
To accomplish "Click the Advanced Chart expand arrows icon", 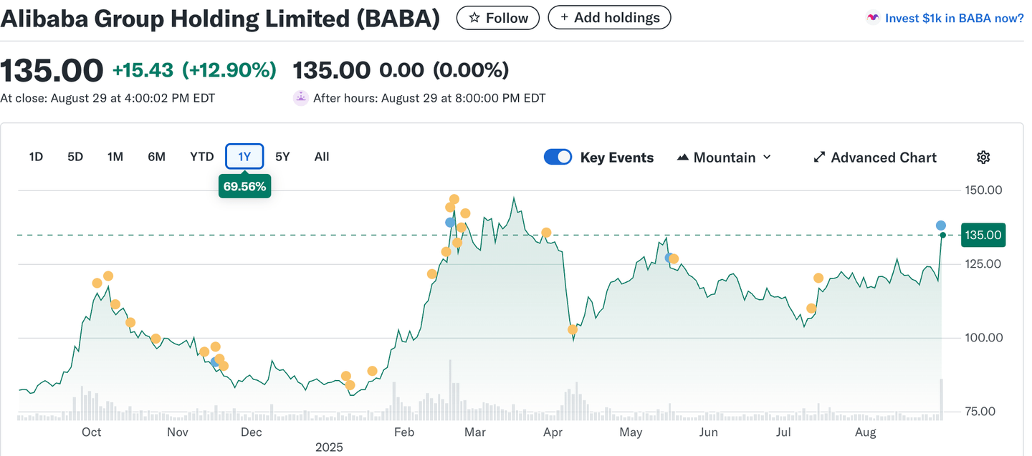I will tap(819, 157).
